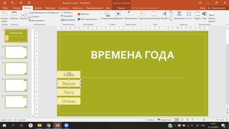The width and height of the screenshot is (229, 129).
Task: Select slide 4 thumbnail
Action: (16, 85)
